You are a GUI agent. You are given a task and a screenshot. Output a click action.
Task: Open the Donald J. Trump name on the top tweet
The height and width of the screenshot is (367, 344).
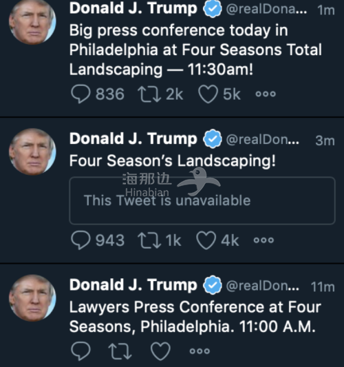(133, 8)
